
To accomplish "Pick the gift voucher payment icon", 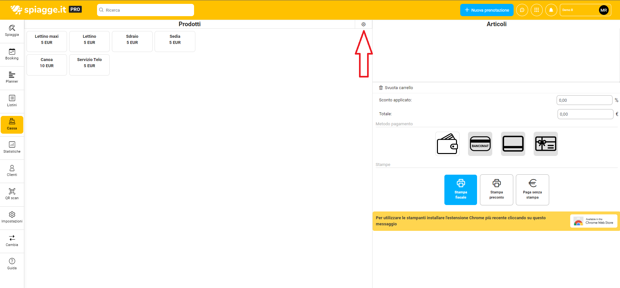I will tap(546, 144).
